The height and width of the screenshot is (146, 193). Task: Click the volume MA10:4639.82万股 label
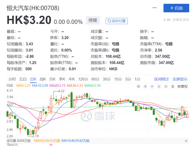click(76, 141)
